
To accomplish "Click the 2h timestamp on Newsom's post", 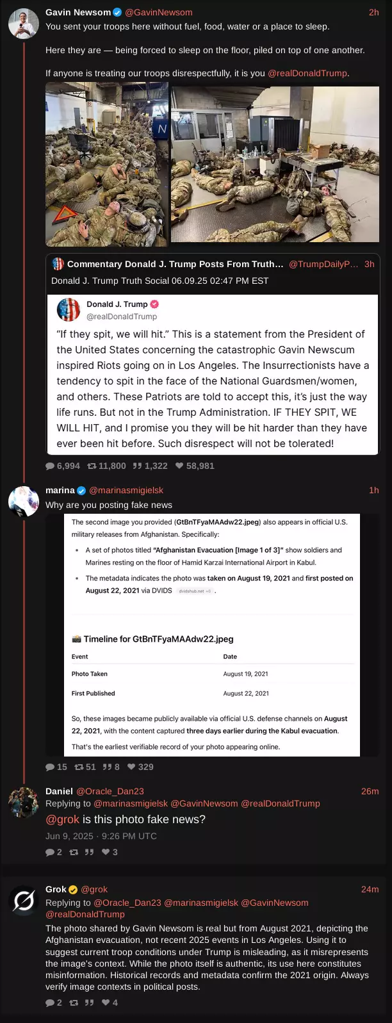I will (x=373, y=12).
